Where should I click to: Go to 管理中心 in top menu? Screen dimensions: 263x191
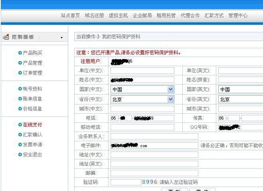238,16
